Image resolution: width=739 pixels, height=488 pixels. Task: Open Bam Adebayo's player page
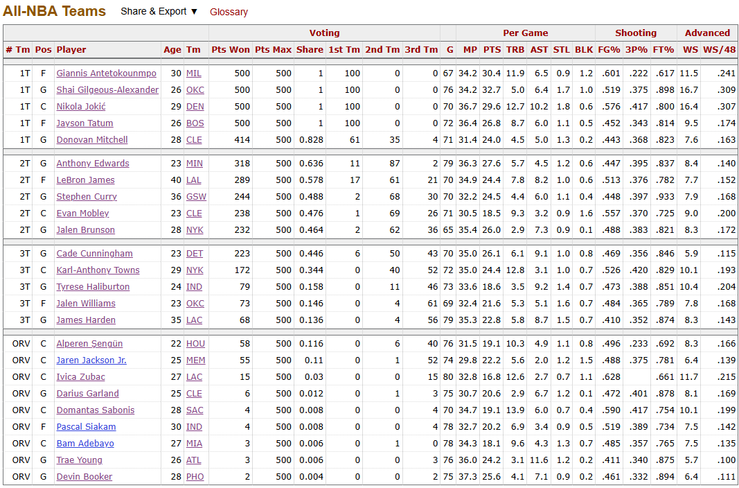pos(85,443)
